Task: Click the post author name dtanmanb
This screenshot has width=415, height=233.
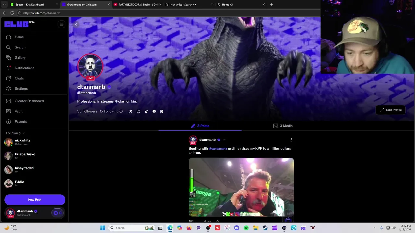Action: point(207,140)
